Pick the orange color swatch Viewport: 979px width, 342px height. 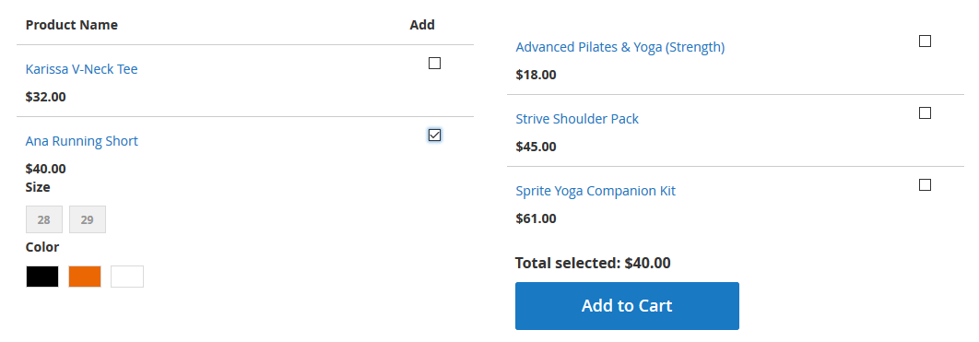pos(85,277)
